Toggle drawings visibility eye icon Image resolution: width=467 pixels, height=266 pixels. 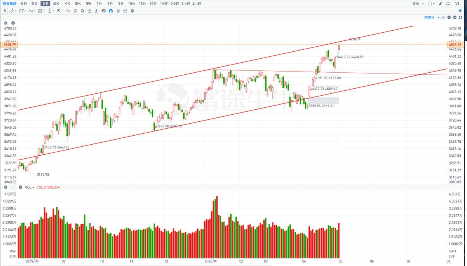click(x=104, y=11)
